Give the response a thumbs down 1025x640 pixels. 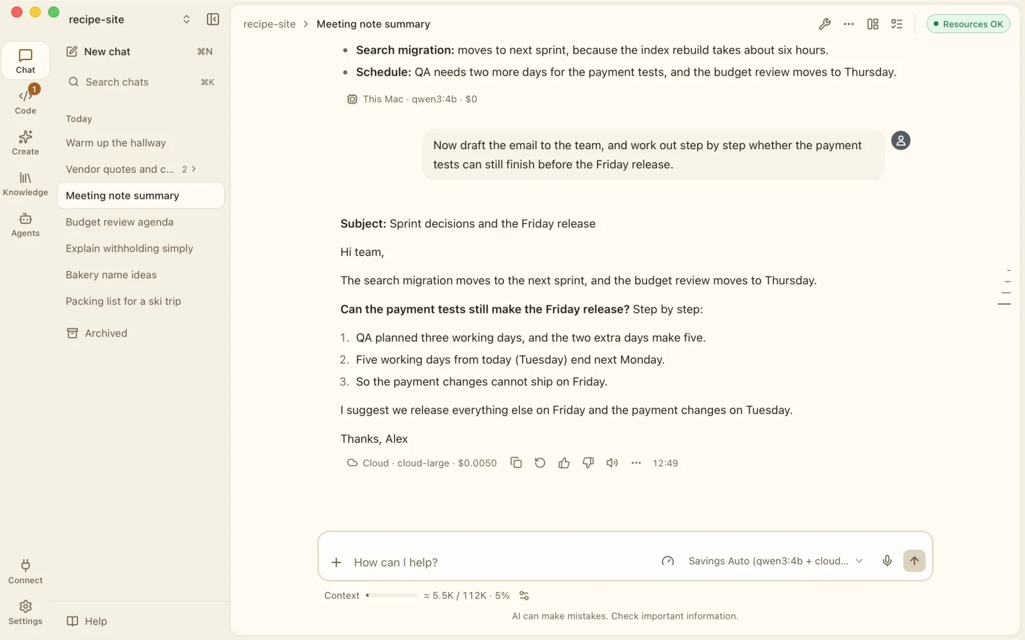[588, 463]
